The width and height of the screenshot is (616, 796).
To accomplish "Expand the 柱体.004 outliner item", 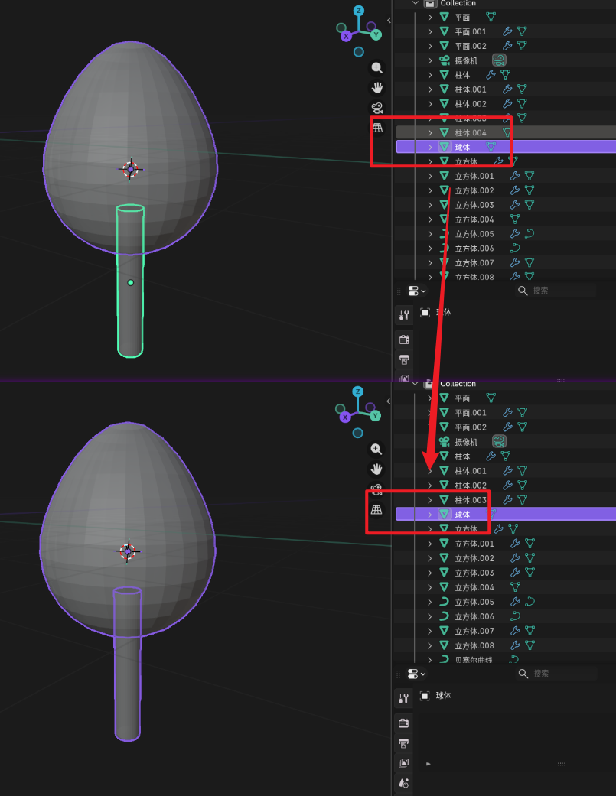I will [x=430, y=133].
